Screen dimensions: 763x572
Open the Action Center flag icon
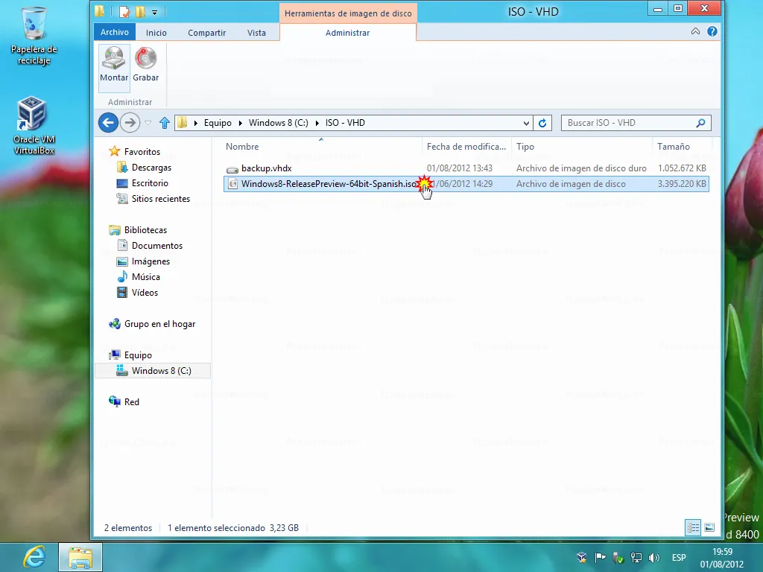coord(600,558)
